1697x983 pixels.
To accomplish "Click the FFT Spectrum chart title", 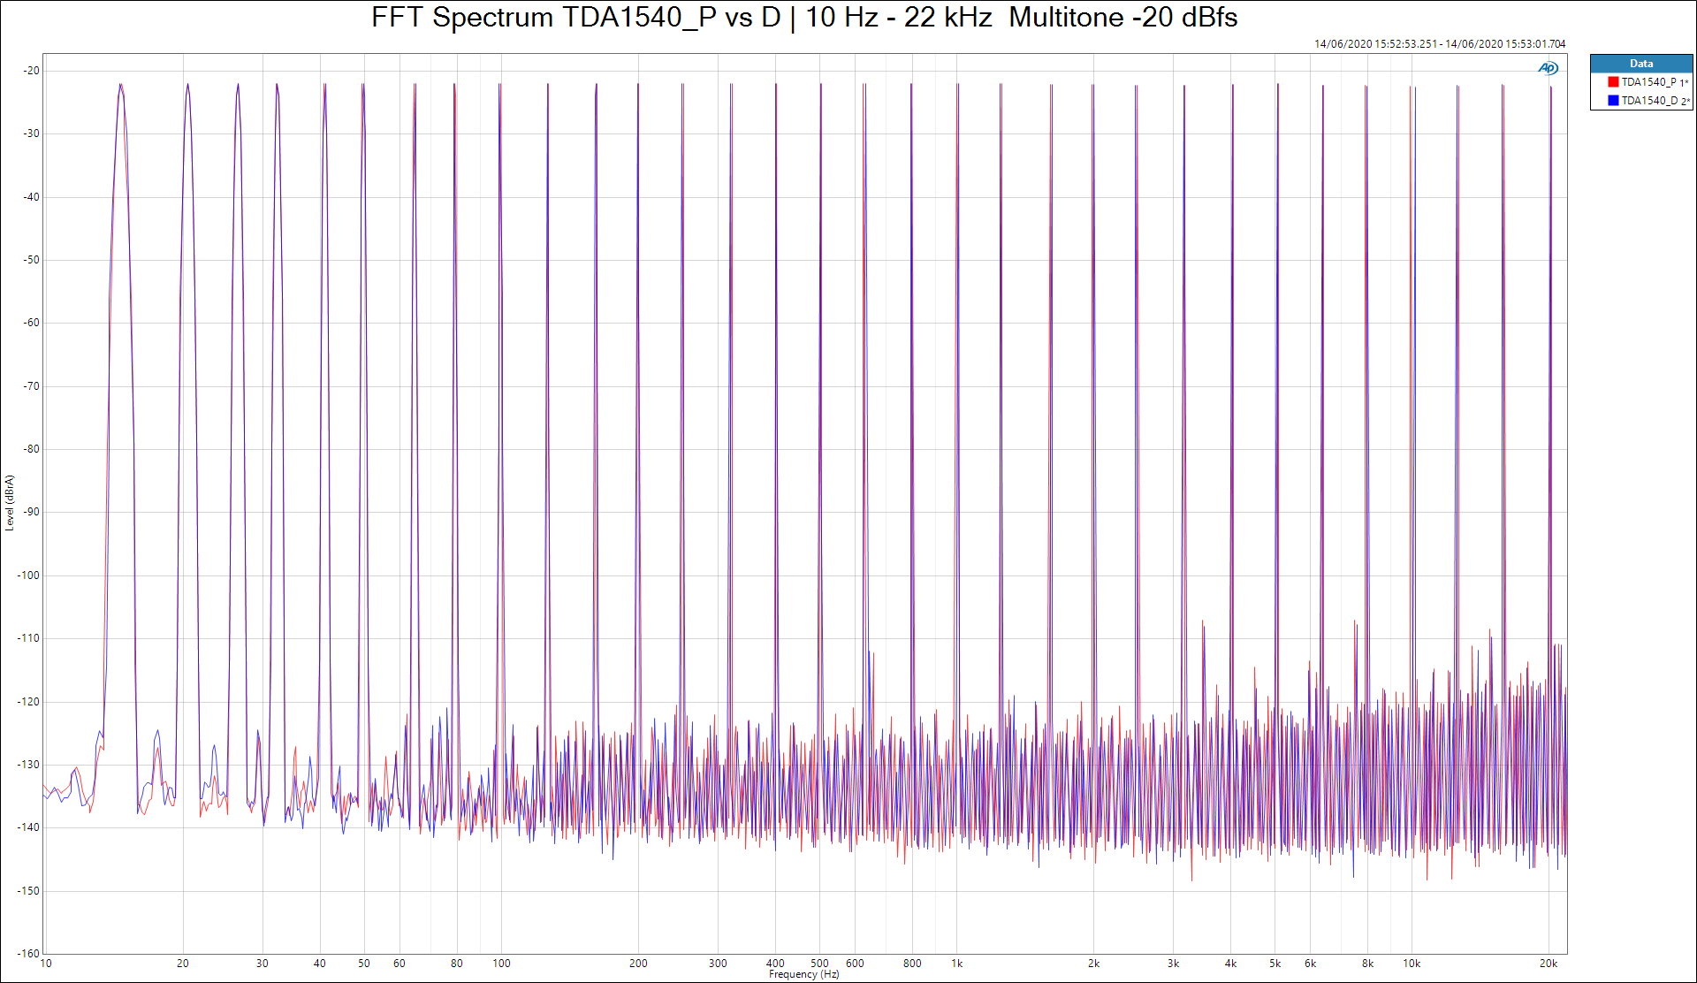I will pyautogui.click(x=803, y=18).
